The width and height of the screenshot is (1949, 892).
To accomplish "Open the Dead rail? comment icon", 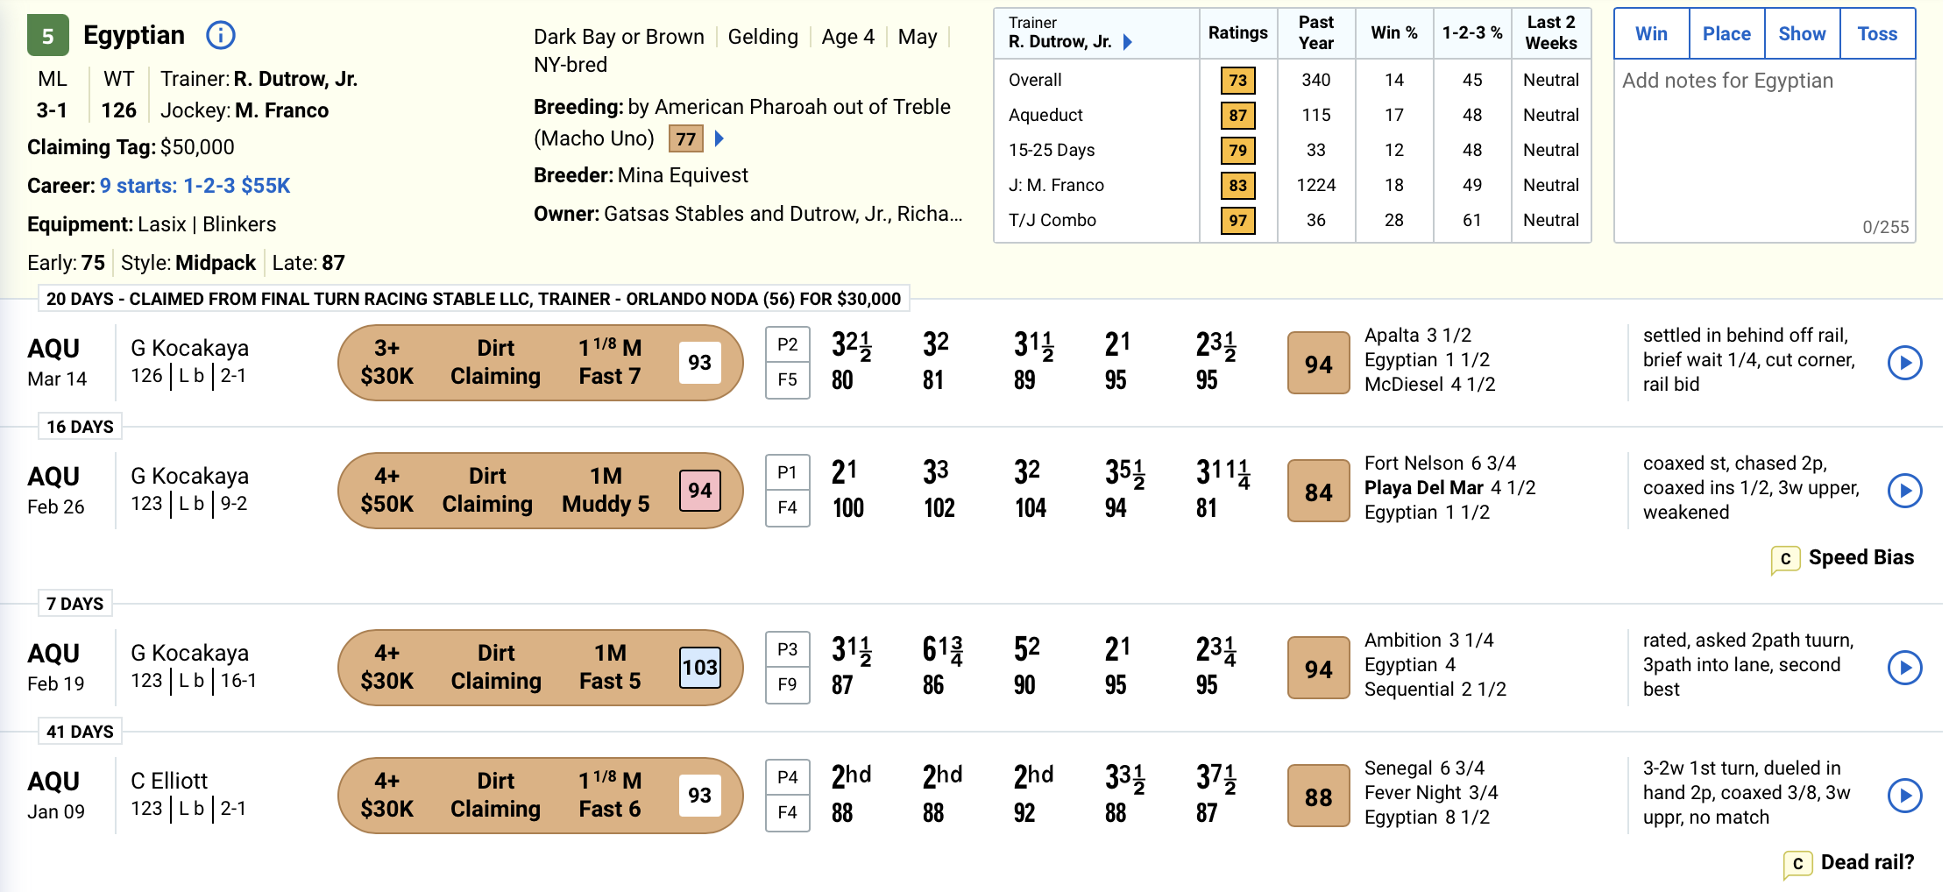I will (x=1797, y=864).
